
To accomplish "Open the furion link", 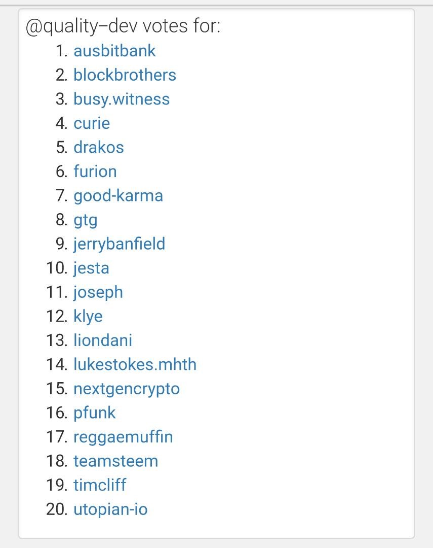I will (x=95, y=172).
